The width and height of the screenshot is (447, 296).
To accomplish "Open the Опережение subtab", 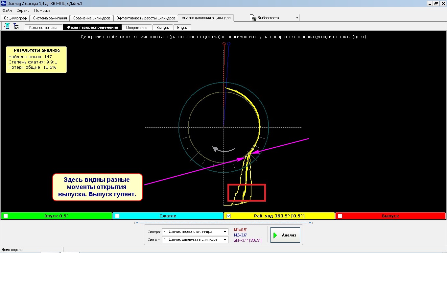I will (x=137, y=28).
